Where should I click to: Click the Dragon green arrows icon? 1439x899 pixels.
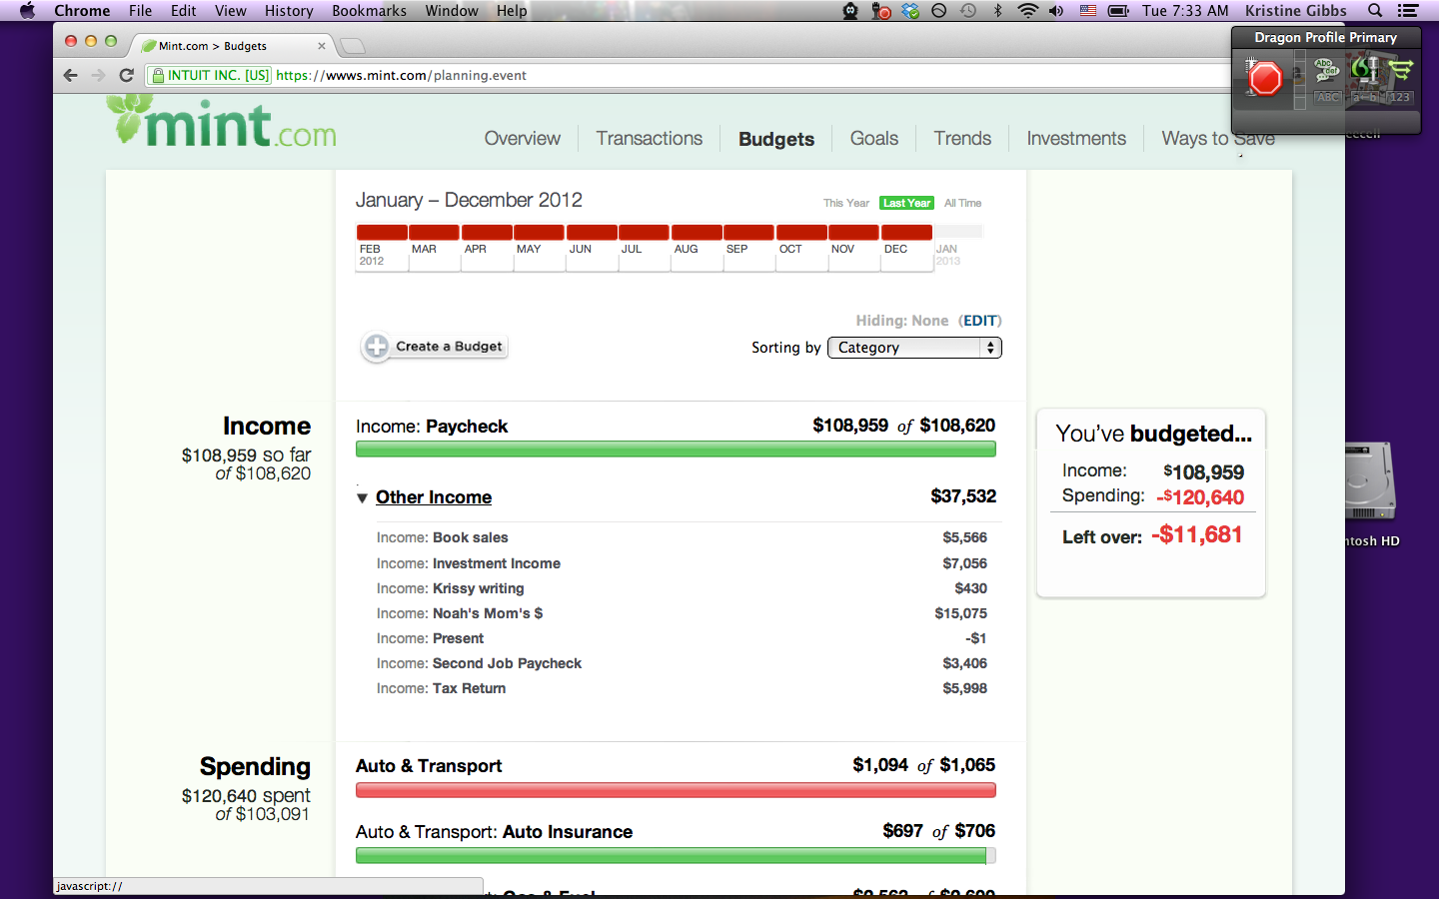(x=1401, y=70)
